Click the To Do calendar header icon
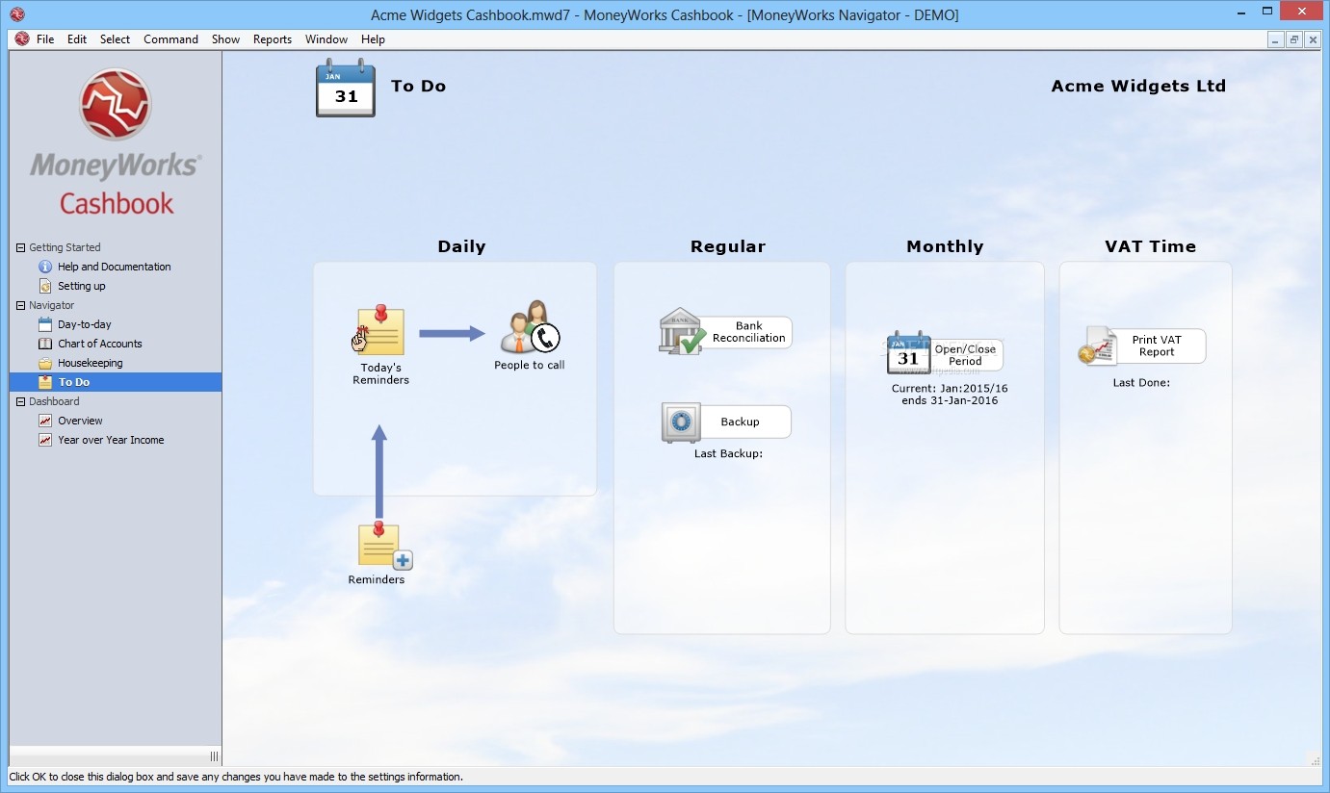Image resolution: width=1330 pixels, height=793 pixels. coord(346,89)
